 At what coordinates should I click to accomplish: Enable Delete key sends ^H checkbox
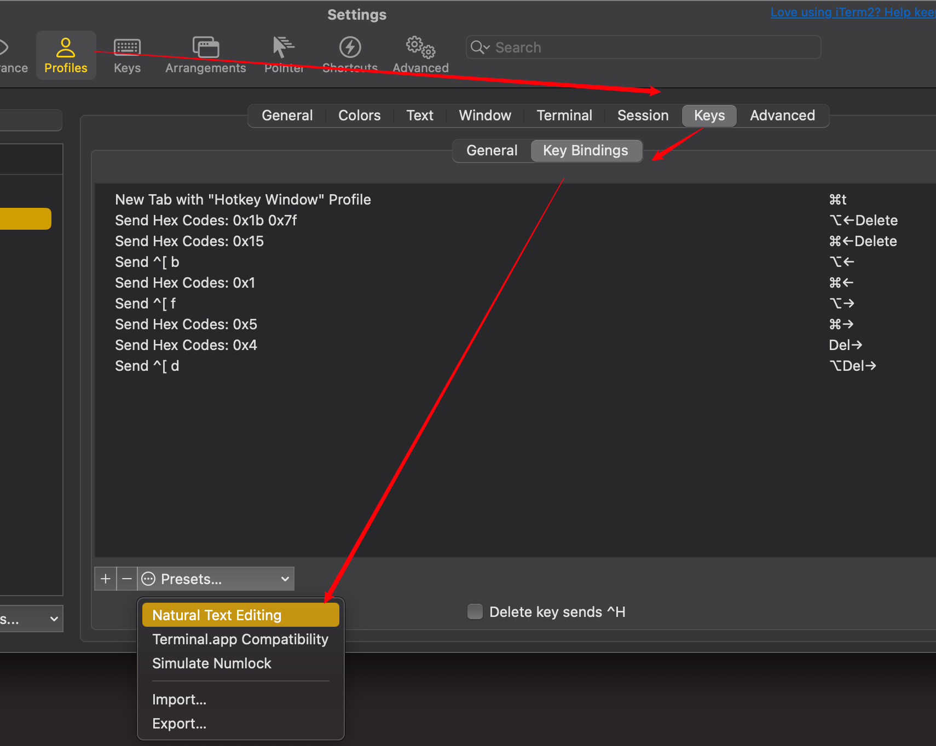[475, 611]
